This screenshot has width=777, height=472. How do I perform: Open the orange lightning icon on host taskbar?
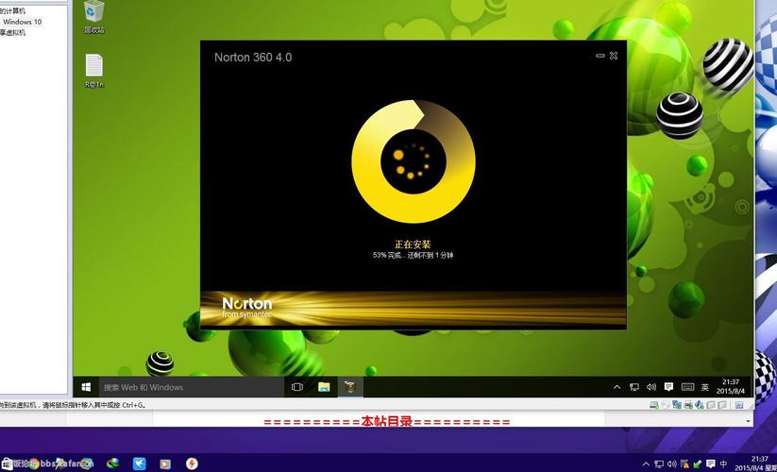tap(192, 464)
